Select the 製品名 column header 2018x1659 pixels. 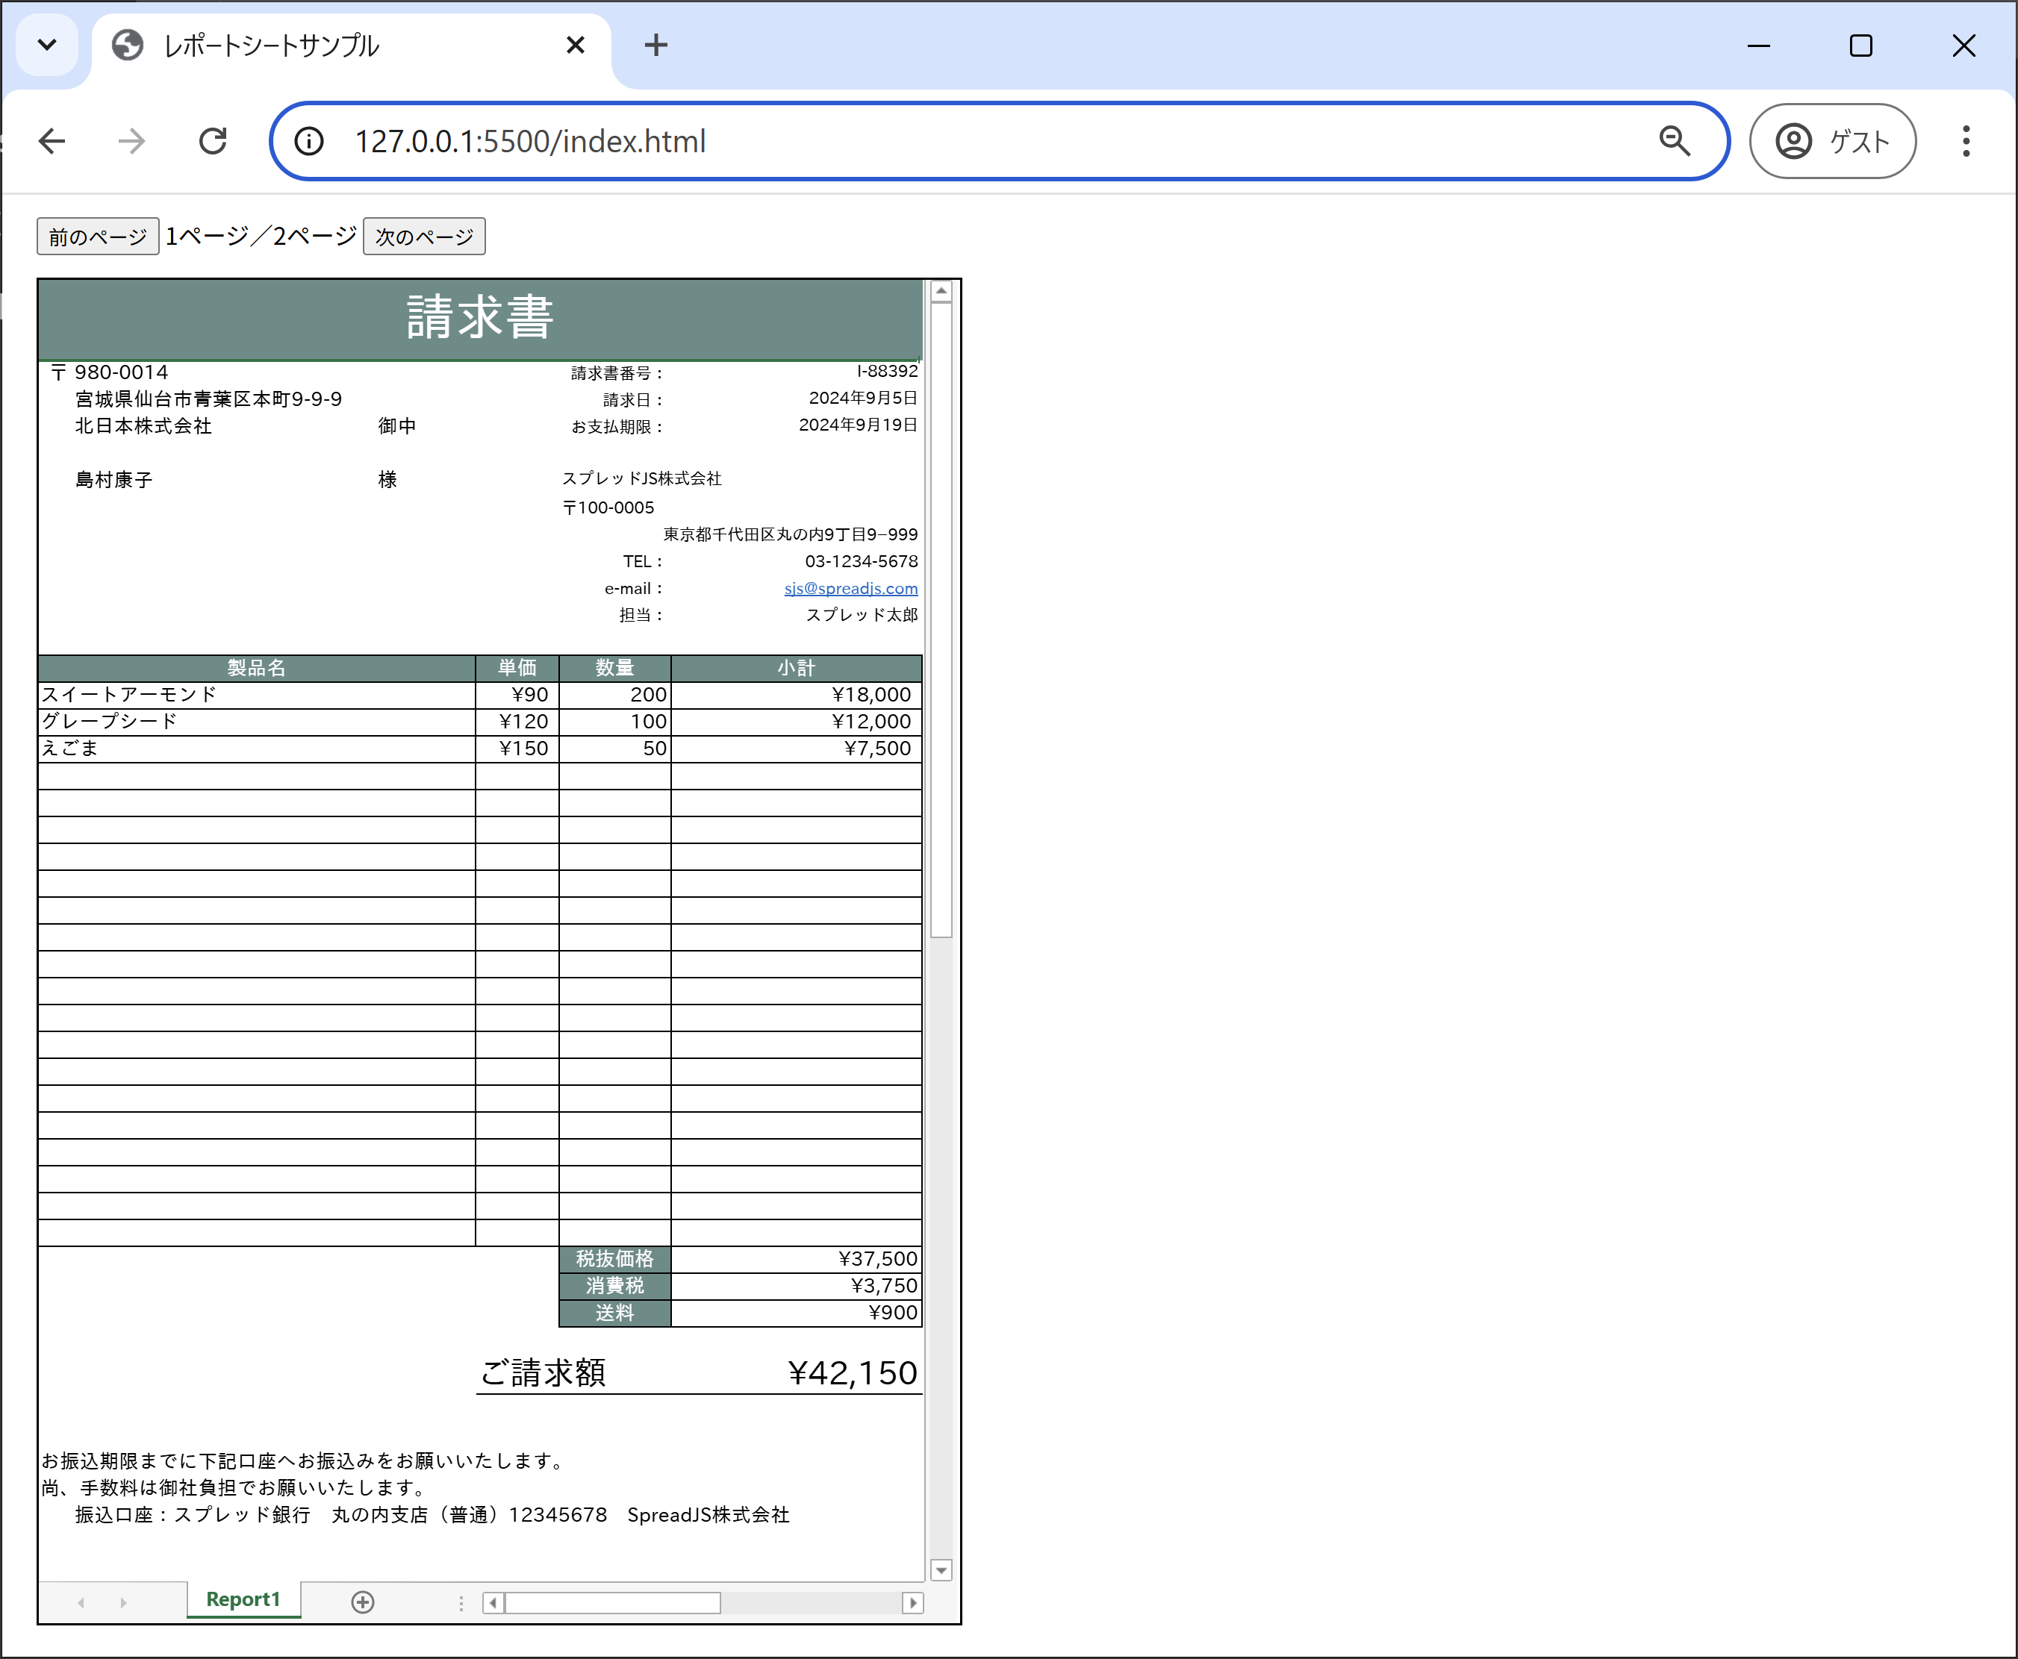tap(256, 668)
